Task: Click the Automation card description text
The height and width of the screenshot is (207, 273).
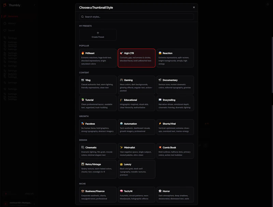Action: 135,130
